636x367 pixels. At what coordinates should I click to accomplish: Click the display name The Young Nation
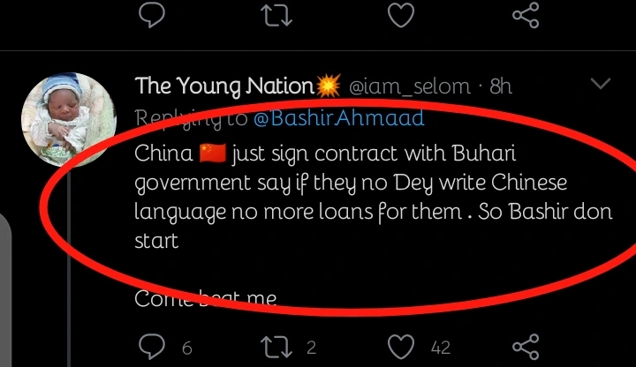click(x=224, y=86)
